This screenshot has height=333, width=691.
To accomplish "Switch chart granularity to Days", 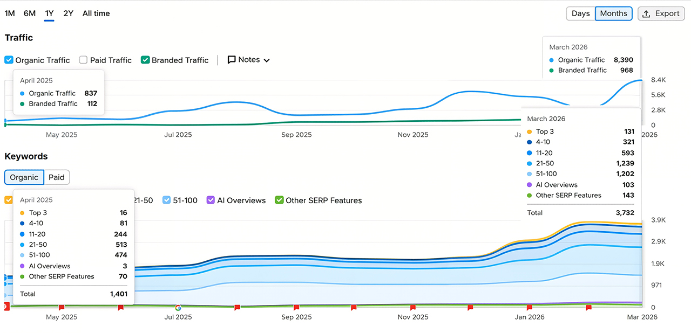I will click(x=580, y=14).
